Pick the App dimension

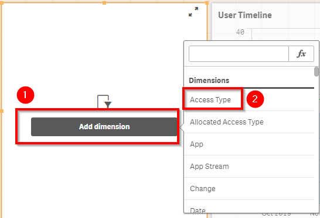point(196,144)
